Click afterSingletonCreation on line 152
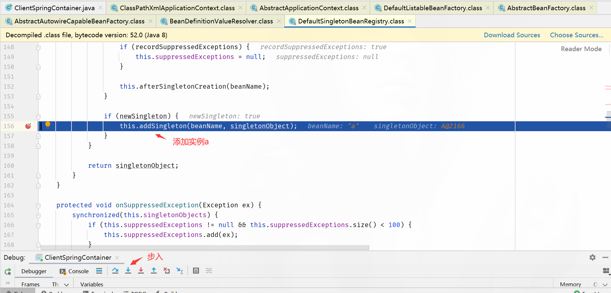The image size is (611, 293). click(x=183, y=86)
